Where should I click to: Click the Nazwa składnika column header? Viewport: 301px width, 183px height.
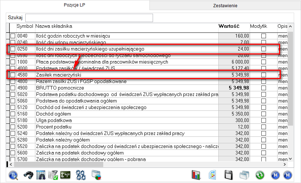click(54, 26)
